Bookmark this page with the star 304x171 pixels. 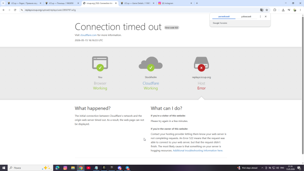(267, 10)
